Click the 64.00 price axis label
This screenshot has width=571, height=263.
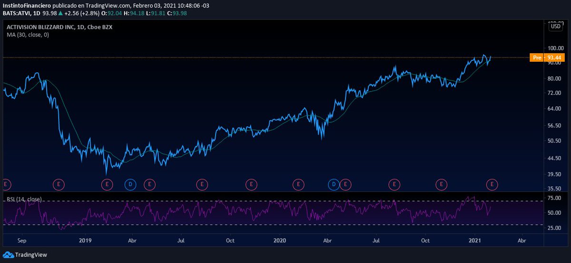pyautogui.click(x=555, y=109)
